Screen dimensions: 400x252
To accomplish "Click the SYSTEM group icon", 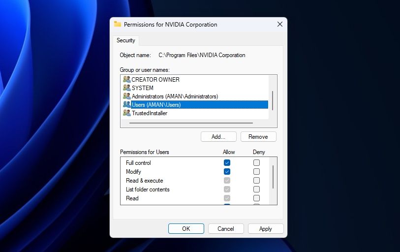I will [x=127, y=88].
